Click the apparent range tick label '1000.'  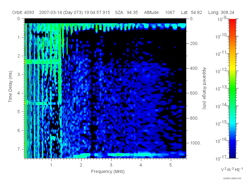[x=196, y=143]
